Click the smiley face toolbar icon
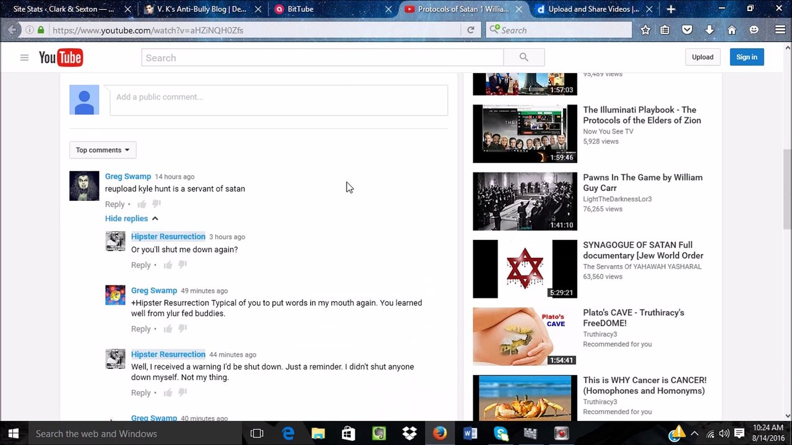Viewport: 792px width, 445px height. [x=754, y=30]
